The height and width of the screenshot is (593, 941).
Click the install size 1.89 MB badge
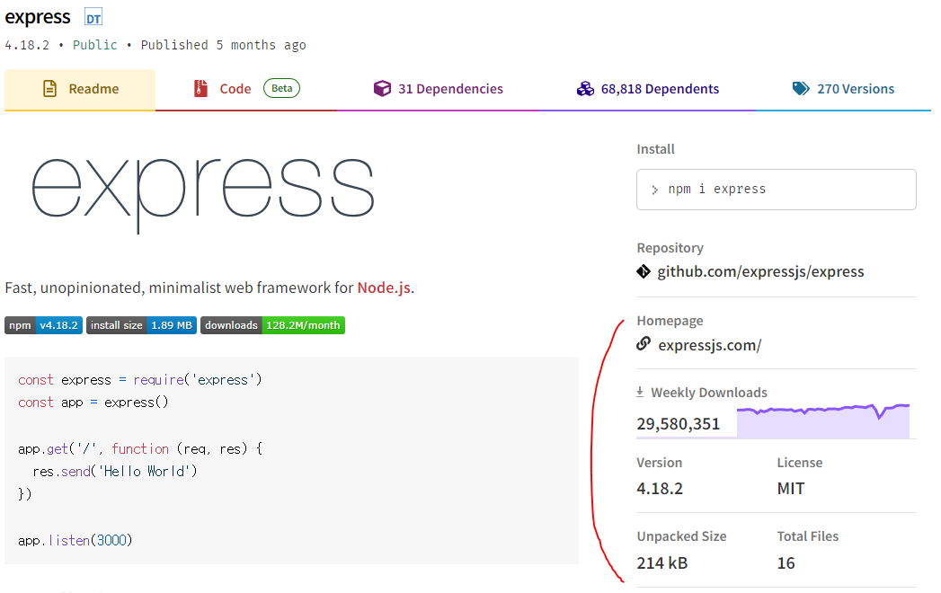pyautogui.click(x=142, y=325)
